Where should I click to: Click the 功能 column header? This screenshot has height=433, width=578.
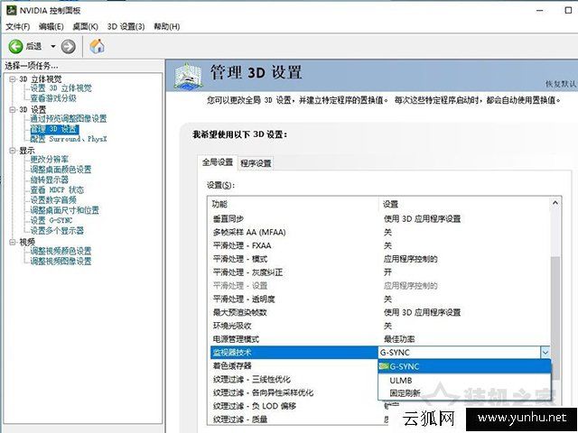[x=294, y=204]
